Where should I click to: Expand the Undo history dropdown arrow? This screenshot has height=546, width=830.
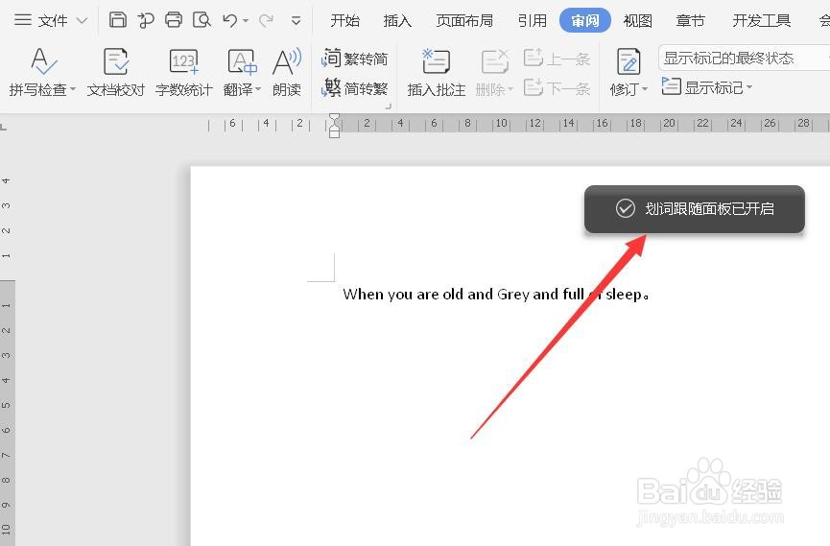(246, 21)
